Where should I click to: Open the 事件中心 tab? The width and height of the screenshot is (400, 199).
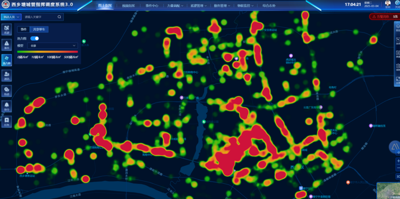(152, 5)
